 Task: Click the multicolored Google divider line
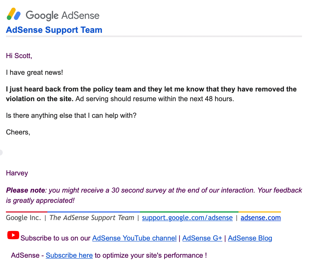[x=143, y=212]
